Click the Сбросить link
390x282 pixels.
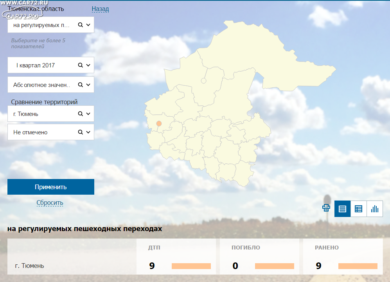coord(50,202)
